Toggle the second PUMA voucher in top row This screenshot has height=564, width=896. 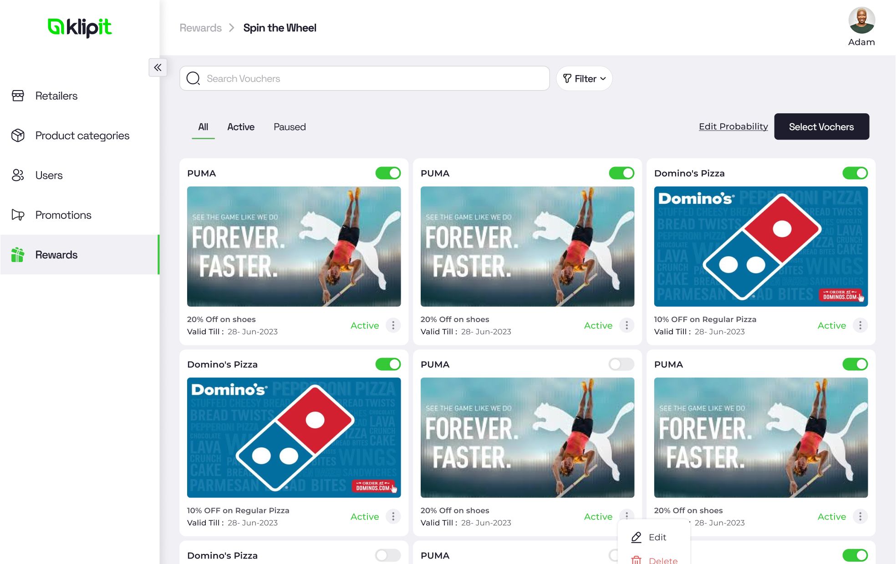(x=621, y=173)
